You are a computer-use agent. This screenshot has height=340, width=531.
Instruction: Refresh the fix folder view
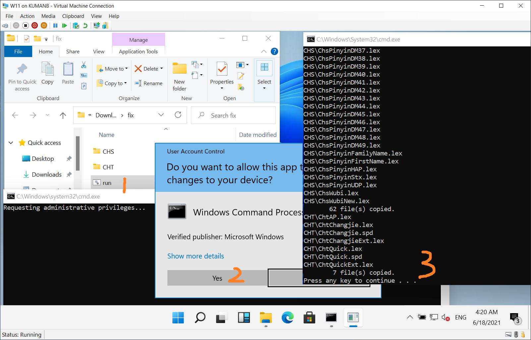click(178, 115)
